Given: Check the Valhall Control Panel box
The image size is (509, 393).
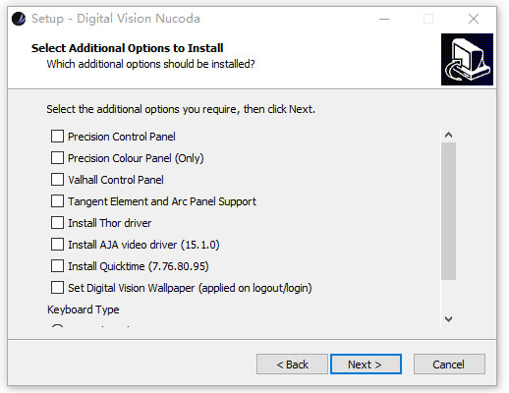Looking at the screenshot, I should tap(57, 179).
